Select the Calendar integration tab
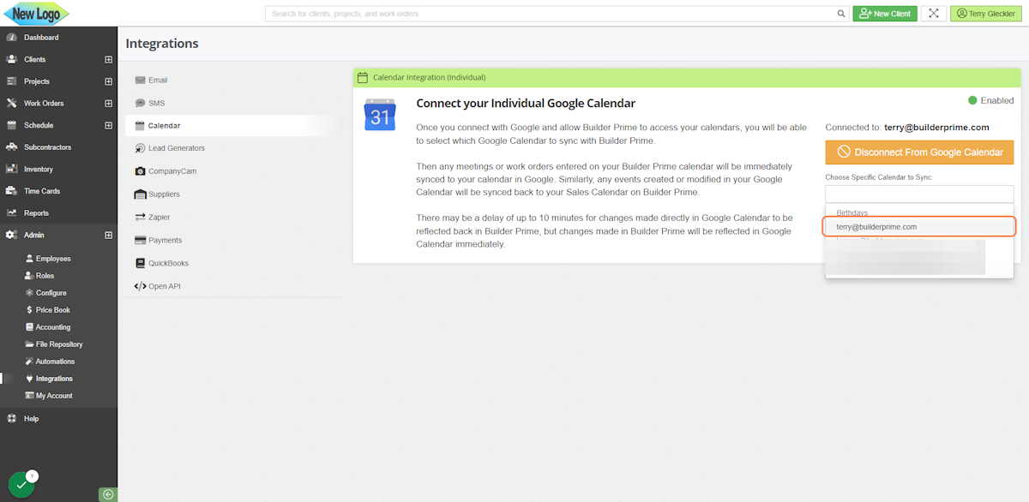The width and height of the screenshot is (1029, 502). 234,125
